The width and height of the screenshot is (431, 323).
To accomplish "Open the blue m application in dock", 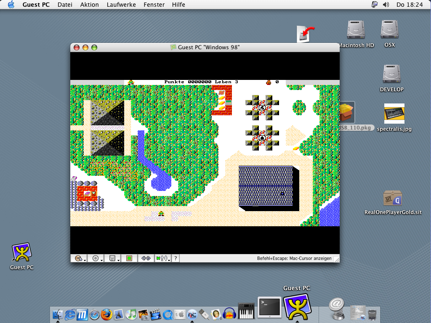I will (x=82, y=315).
